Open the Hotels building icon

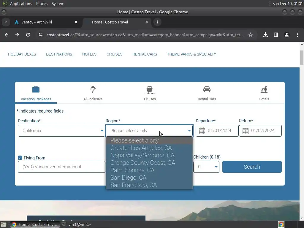(264, 89)
